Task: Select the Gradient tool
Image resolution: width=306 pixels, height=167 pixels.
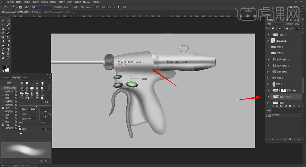Action: pyautogui.click(x=8, y=41)
